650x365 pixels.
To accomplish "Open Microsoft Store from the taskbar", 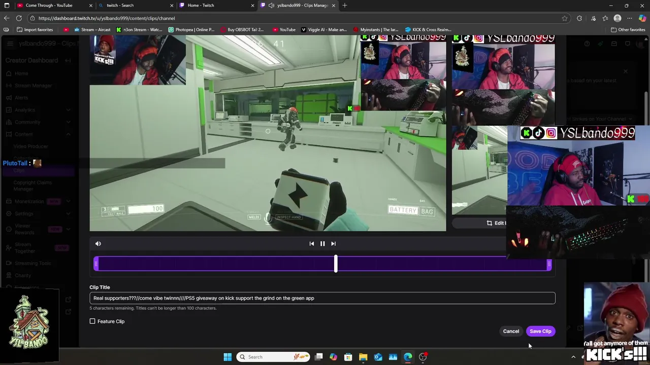I will coord(348,357).
